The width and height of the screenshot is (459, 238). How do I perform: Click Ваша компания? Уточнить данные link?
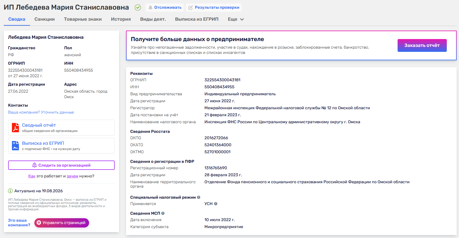41,112
